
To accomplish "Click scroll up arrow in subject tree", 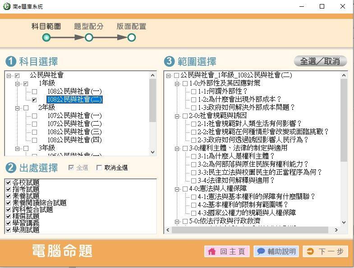I will pos(153,75).
